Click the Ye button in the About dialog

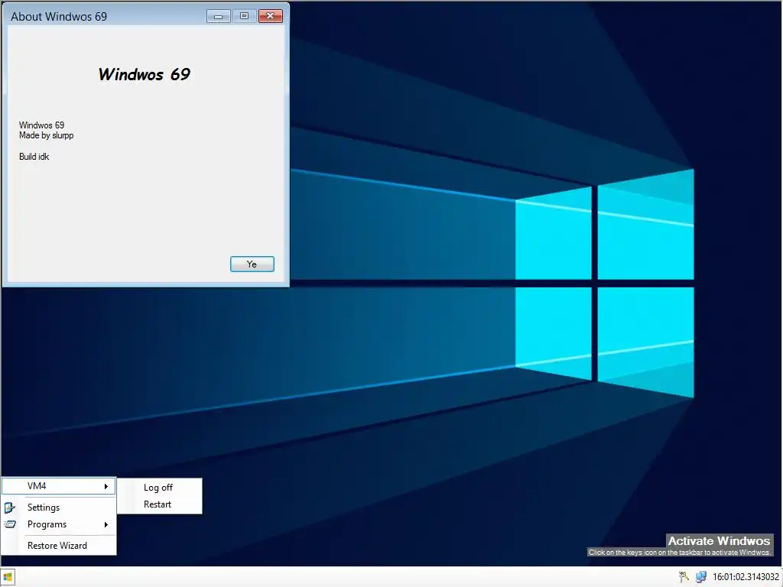pyautogui.click(x=252, y=264)
